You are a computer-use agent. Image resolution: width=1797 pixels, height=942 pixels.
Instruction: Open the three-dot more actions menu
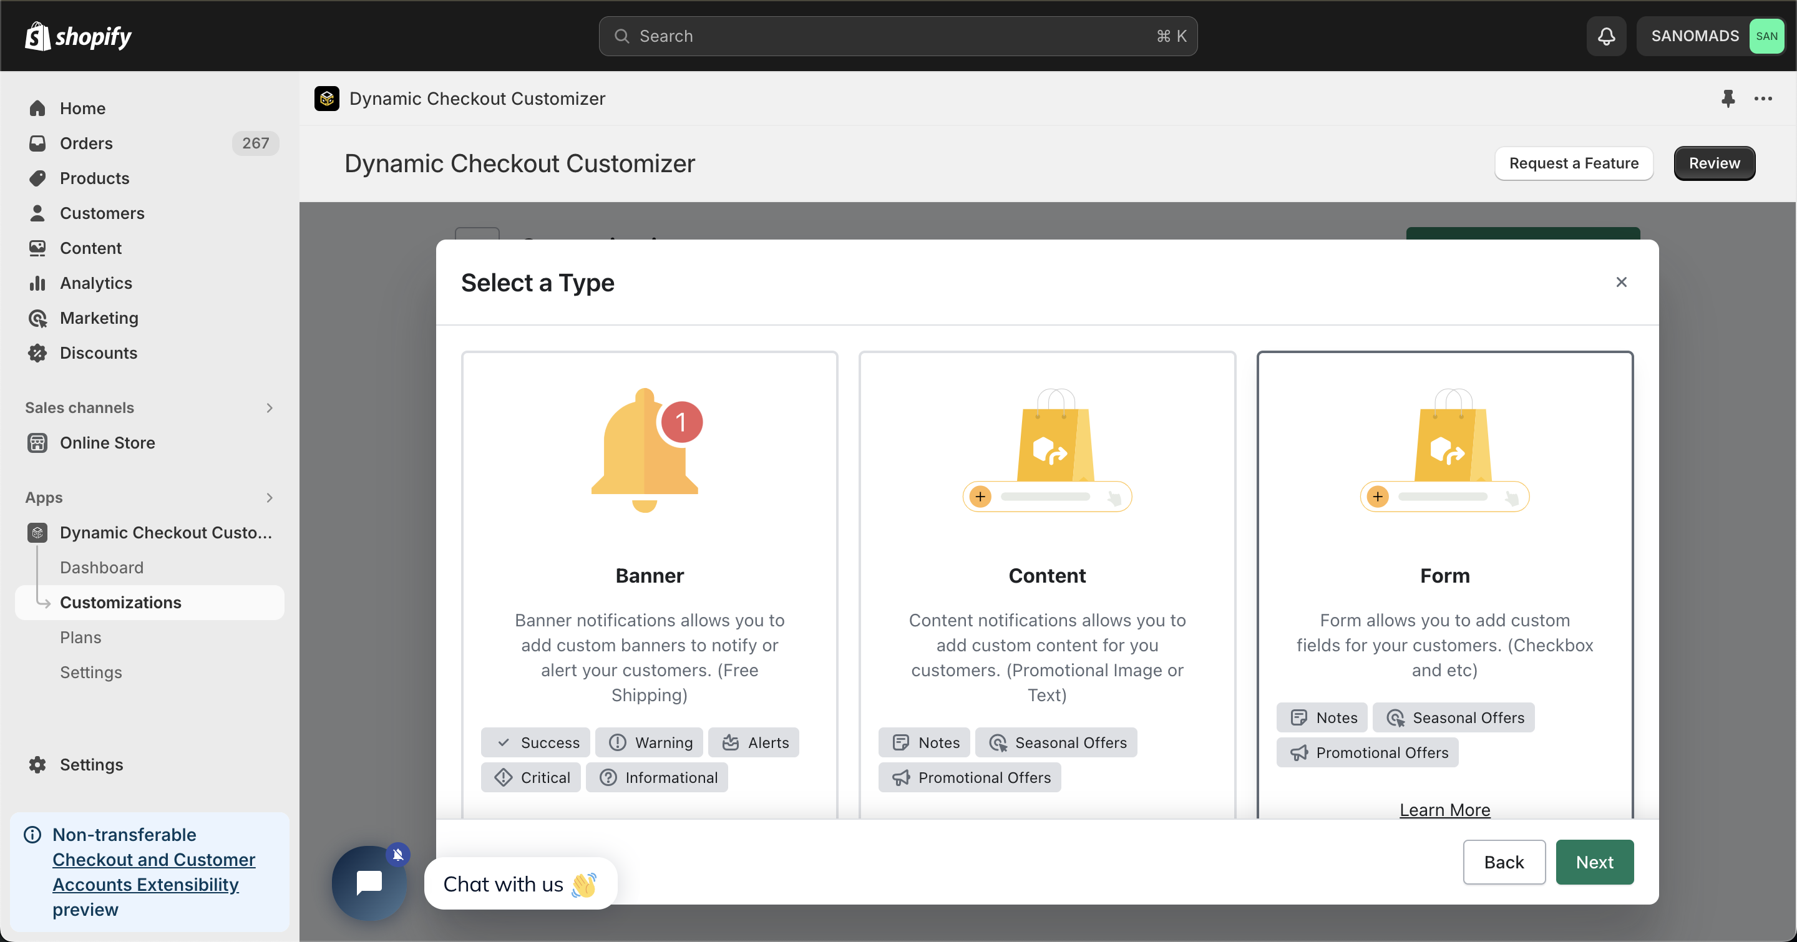(x=1763, y=99)
